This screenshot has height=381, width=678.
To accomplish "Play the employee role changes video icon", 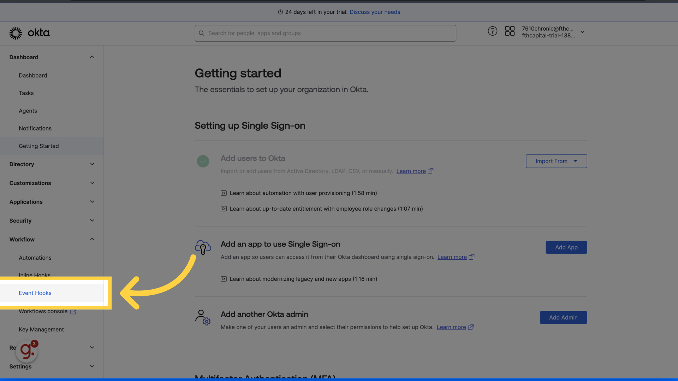I will [224, 209].
